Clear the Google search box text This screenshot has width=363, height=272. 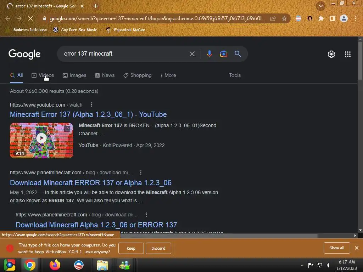(x=192, y=54)
